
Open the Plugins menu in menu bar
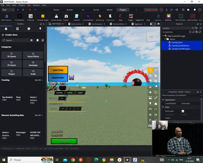[22, 5]
